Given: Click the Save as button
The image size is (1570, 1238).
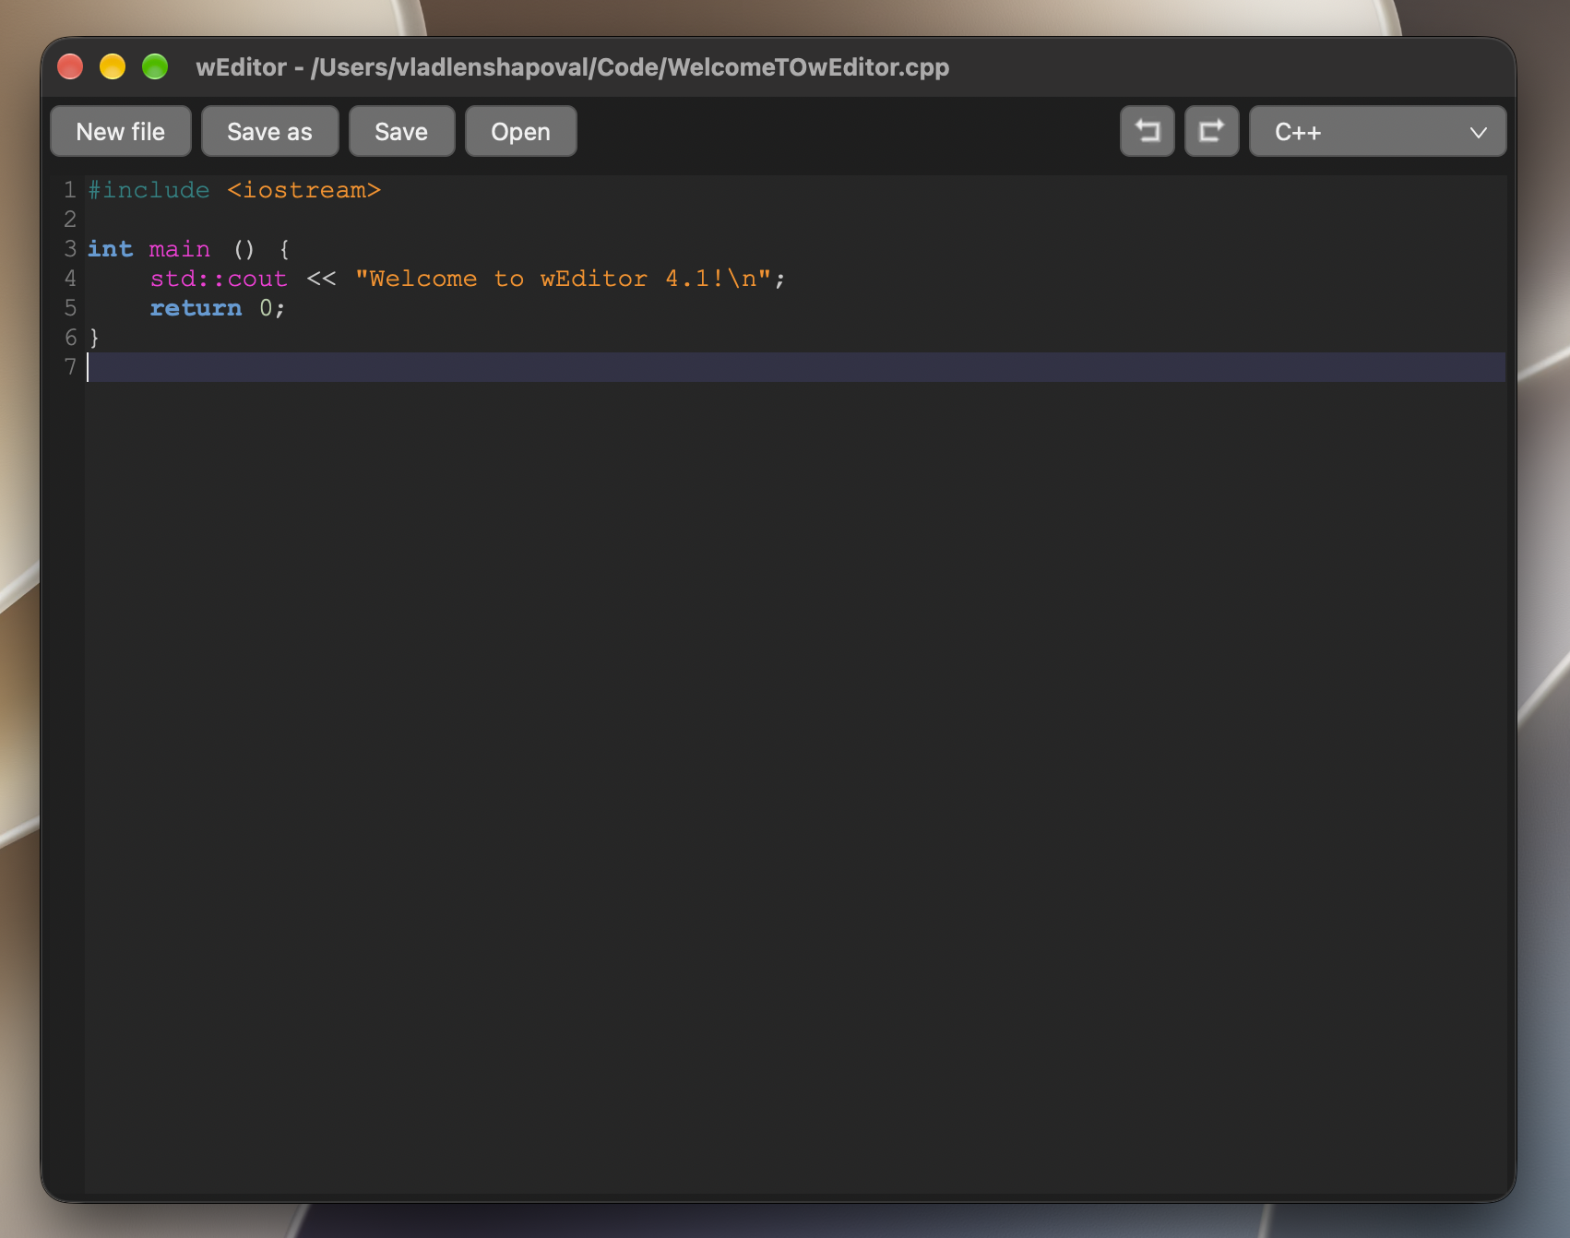Looking at the screenshot, I should [x=269, y=131].
